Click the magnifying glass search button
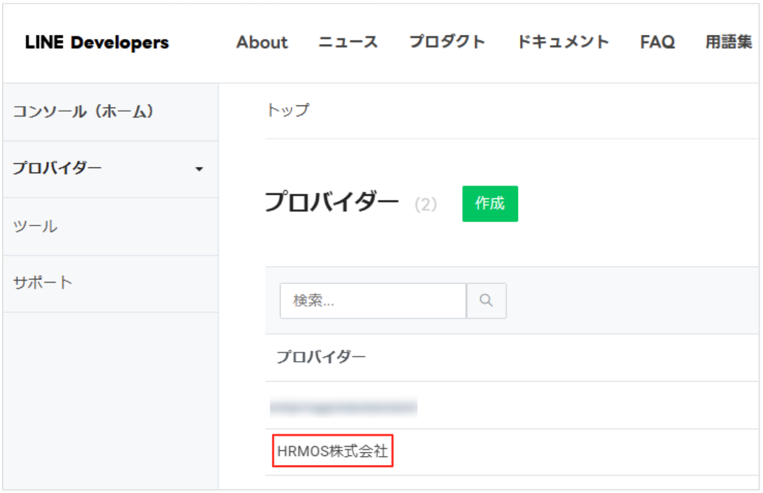This screenshot has width=763, height=493. point(487,301)
